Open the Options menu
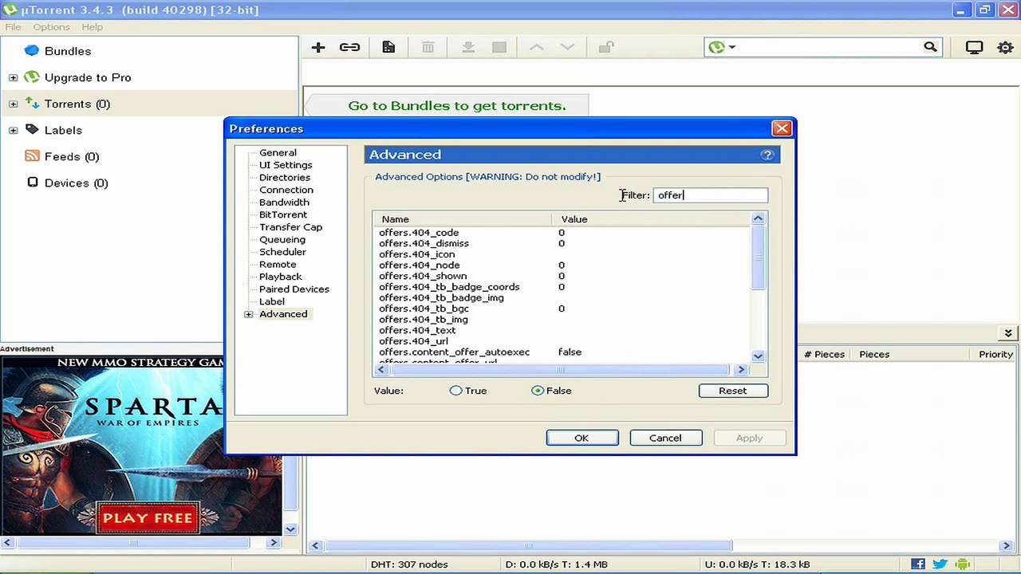Image resolution: width=1021 pixels, height=574 pixels. [x=51, y=27]
